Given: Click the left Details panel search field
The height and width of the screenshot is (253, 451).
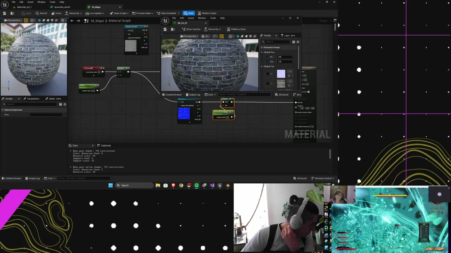Looking at the screenshot, I should pos(30,104).
